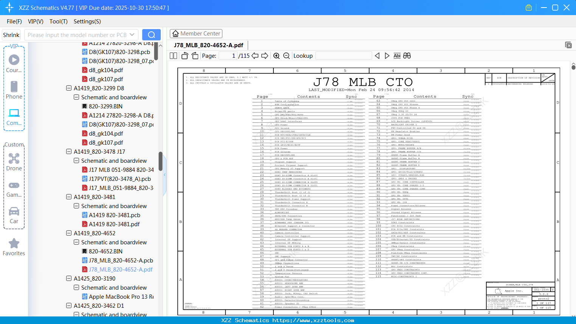Viewport: 576px width, 324px height.
Task: Zoom out of the schematic
Action: coord(287,56)
